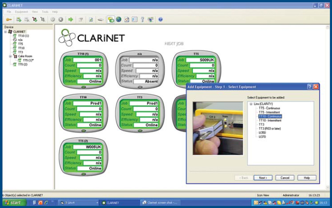
Task: Collapse the CLARINET root node in Device tree
Action: pyautogui.click(x=5, y=32)
